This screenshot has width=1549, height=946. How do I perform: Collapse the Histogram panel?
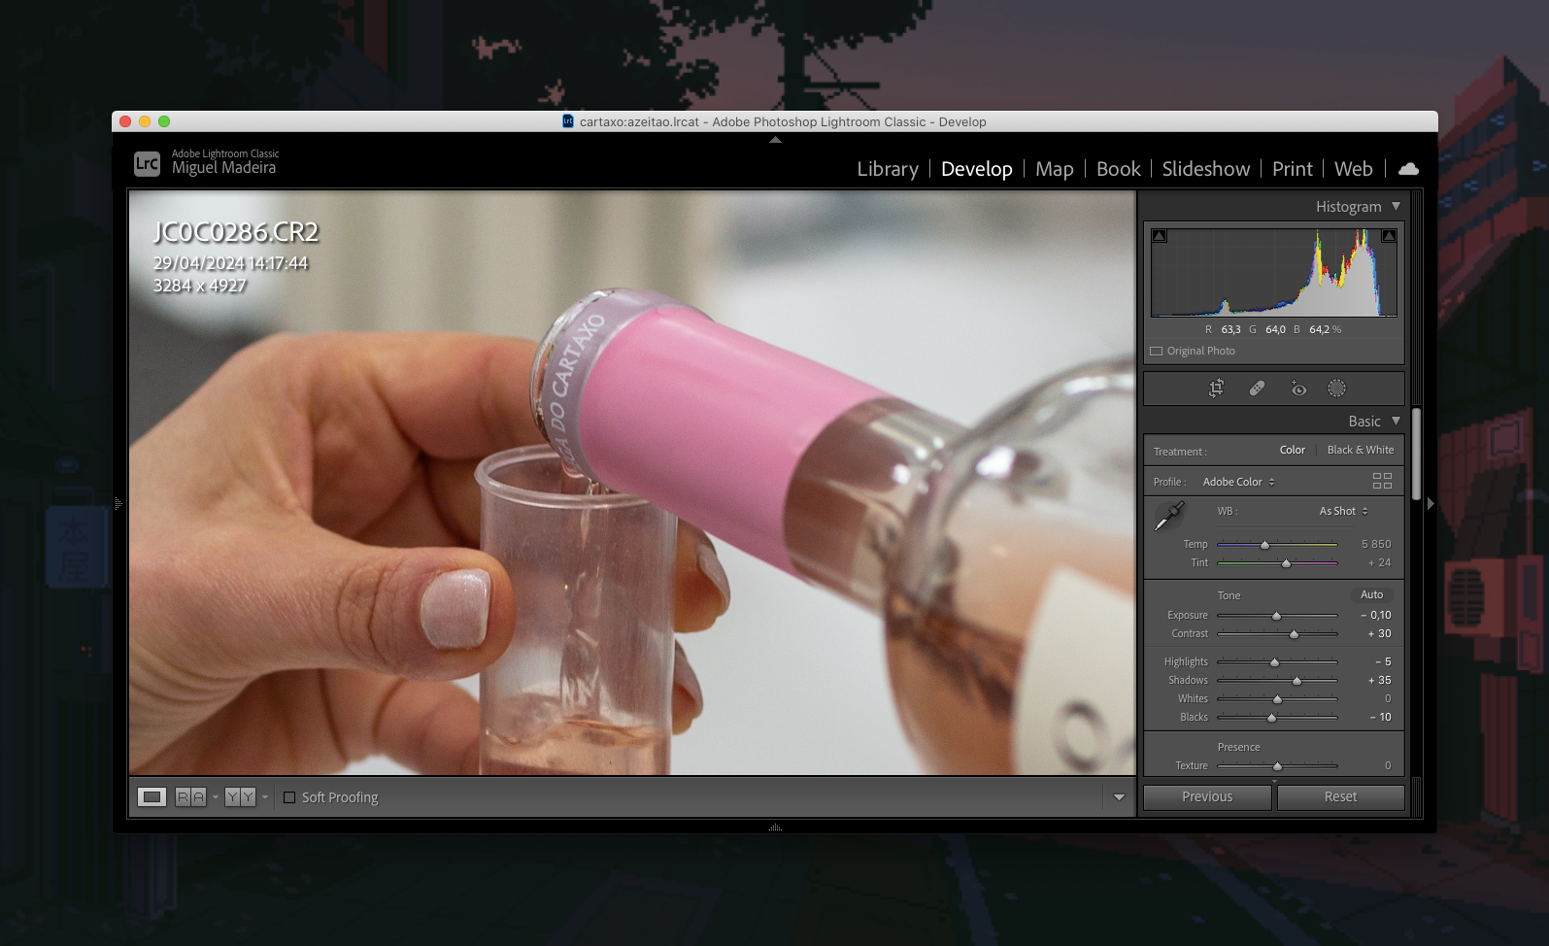1397,206
